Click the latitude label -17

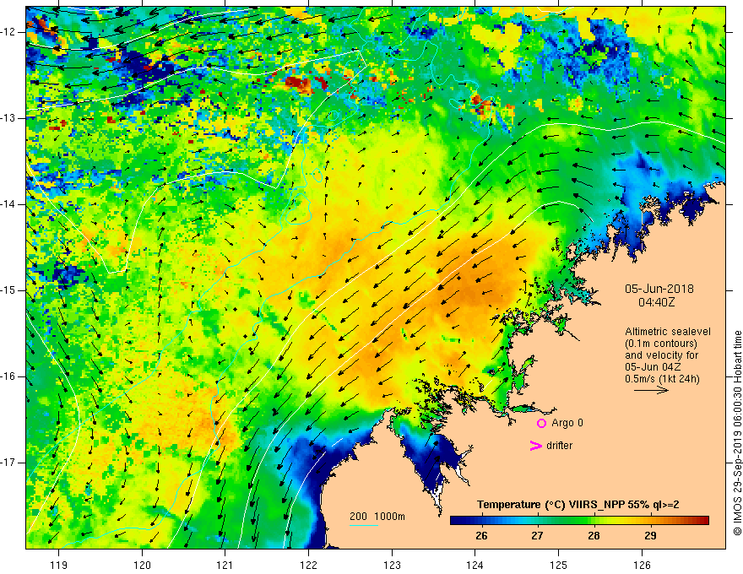tap(9, 463)
